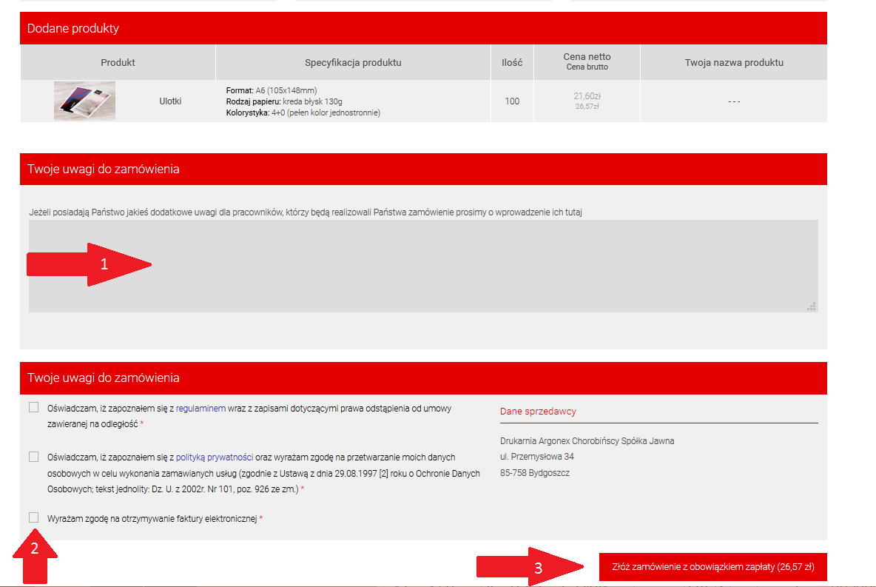Screen dimensions: 876x587
Task: Tick the privacy policy consent checkbox
Action: tap(34, 457)
